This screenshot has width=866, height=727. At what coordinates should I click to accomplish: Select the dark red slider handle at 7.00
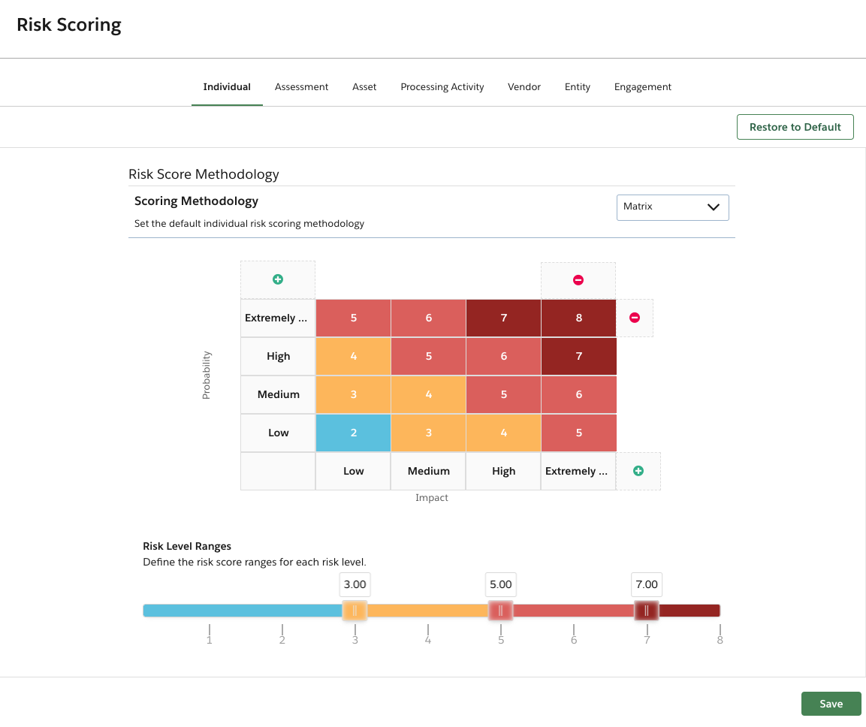coord(646,610)
